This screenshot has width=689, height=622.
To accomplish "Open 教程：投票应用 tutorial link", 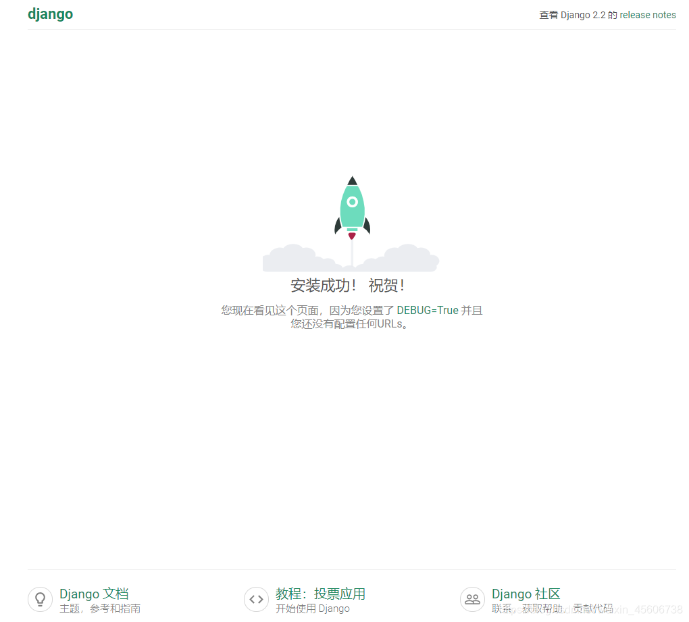I will pos(320,594).
